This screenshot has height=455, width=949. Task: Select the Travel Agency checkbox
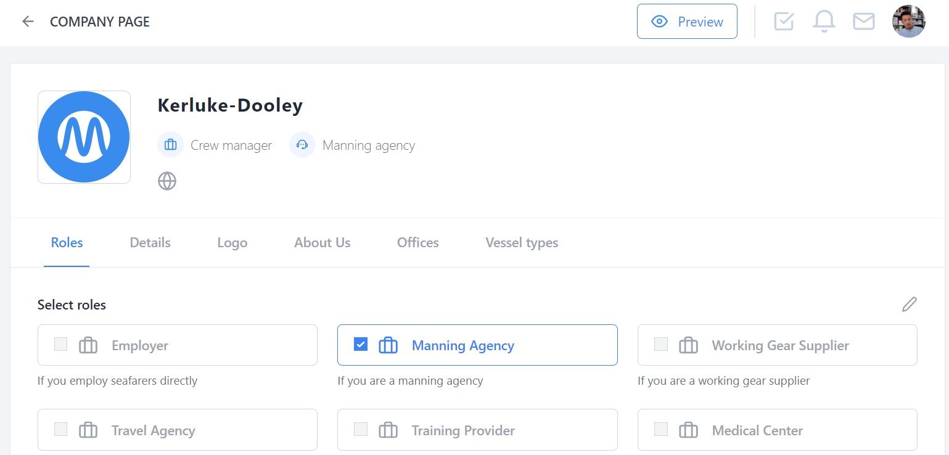pos(60,429)
